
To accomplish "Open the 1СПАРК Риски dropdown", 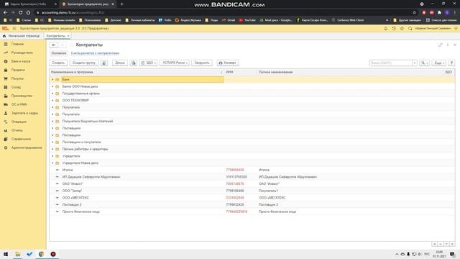I will (175, 63).
